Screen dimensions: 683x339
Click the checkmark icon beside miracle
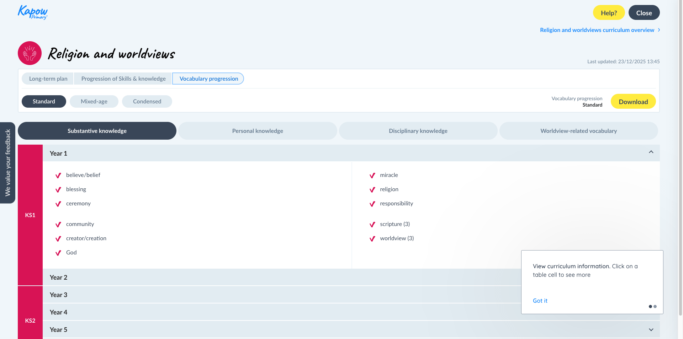372,176
